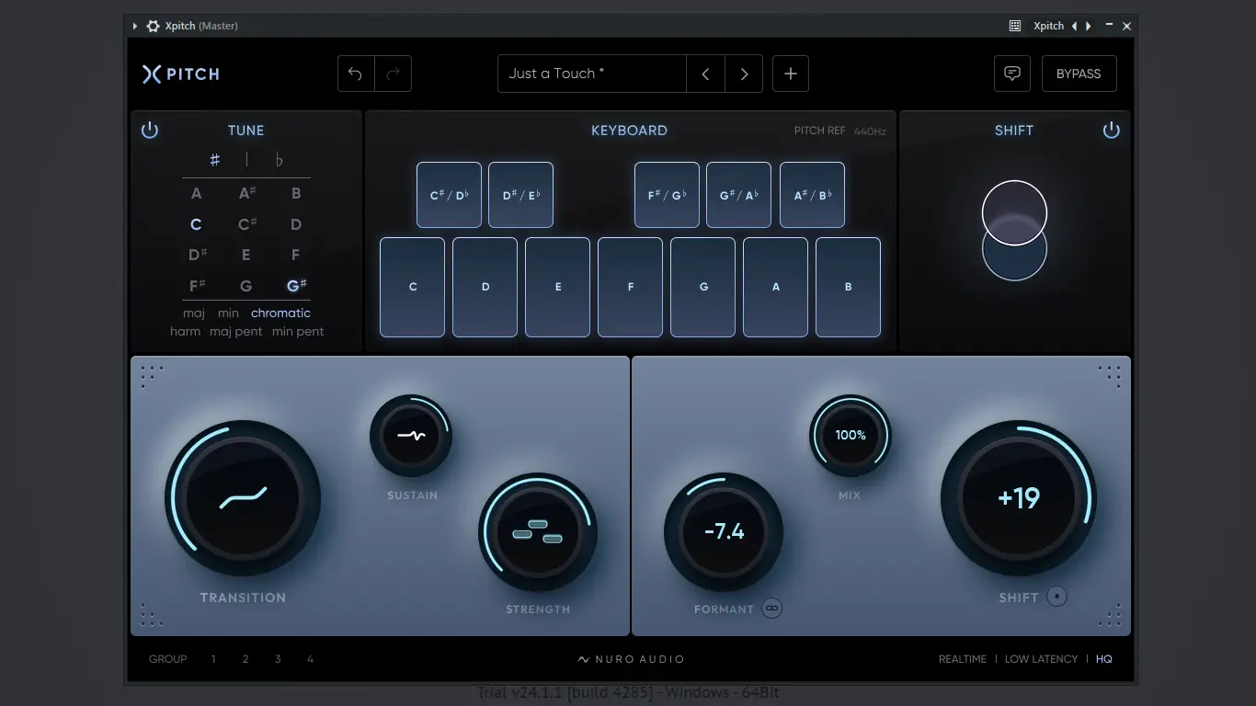This screenshot has width=1256, height=706.
Task: Choose the harm scale
Action: [x=185, y=332]
